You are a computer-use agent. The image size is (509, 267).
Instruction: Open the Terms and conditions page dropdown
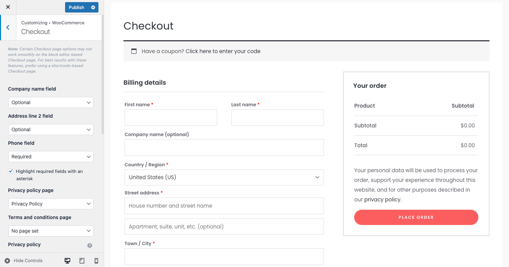click(x=51, y=231)
